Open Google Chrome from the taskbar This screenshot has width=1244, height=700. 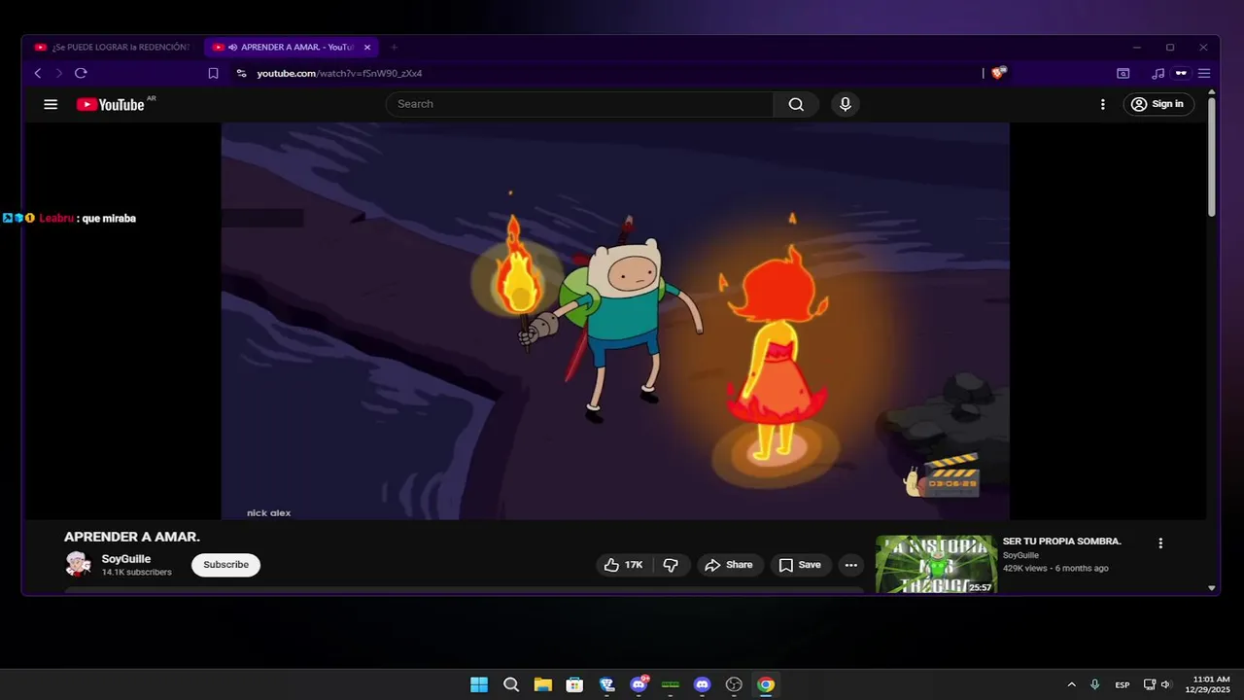pyautogui.click(x=766, y=684)
